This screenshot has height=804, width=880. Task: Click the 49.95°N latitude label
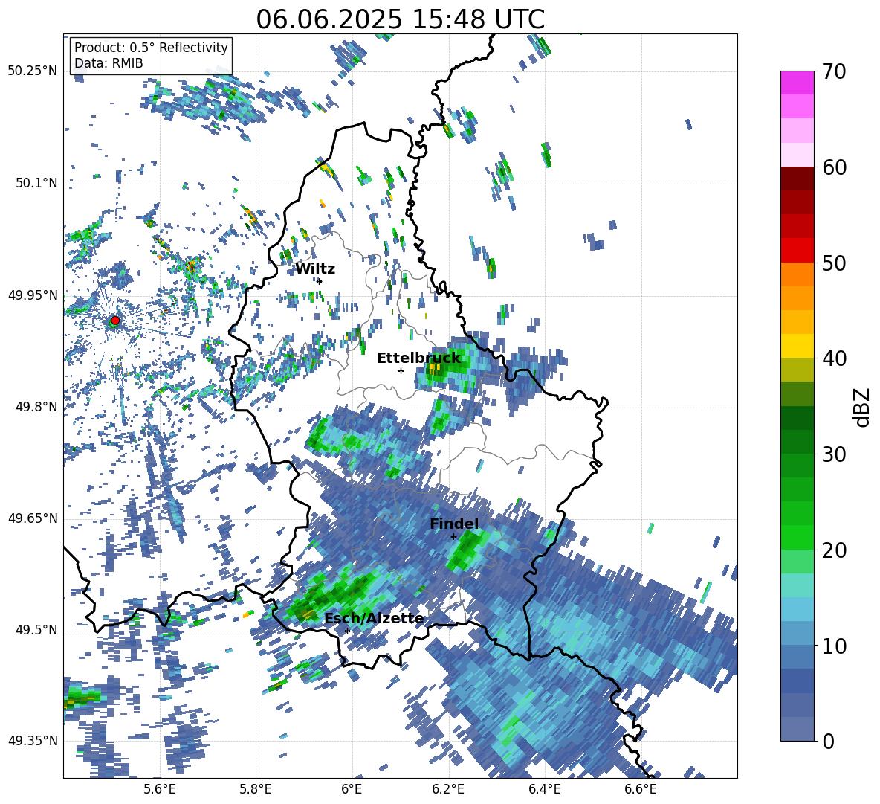[33, 295]
